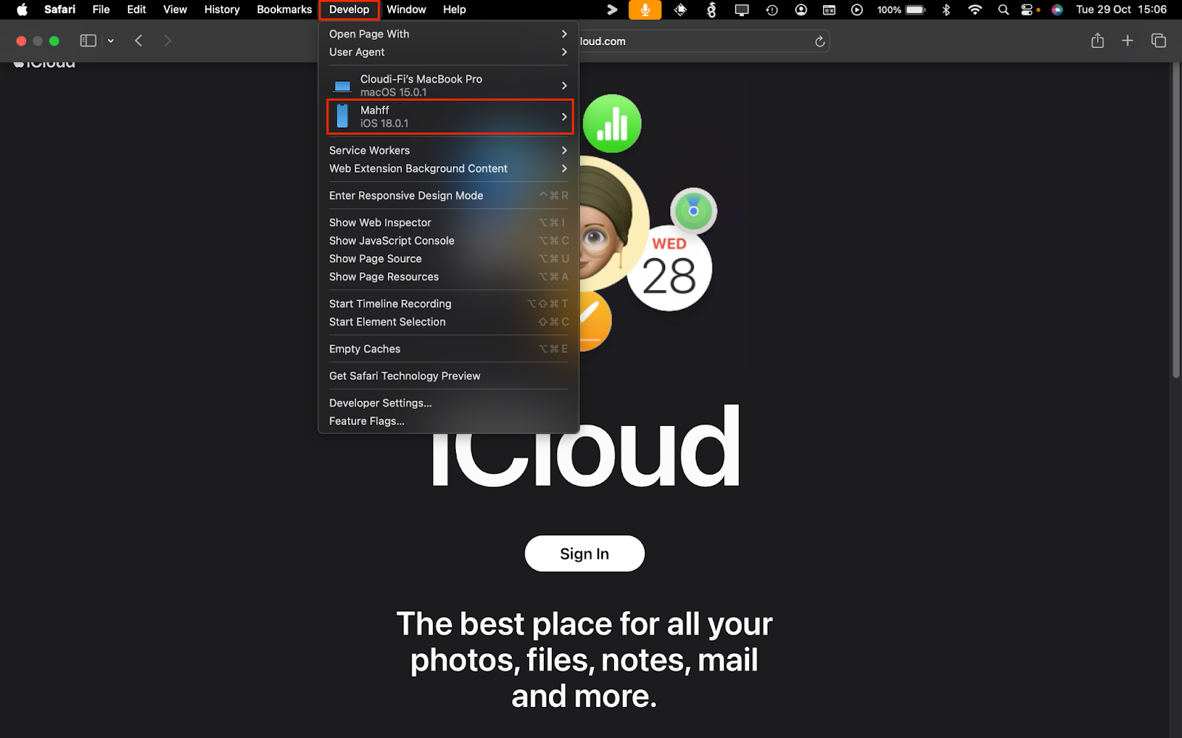1182x738 pixels.
Task: Open Control Center from the menu bar
Action: pos(1028,10)
